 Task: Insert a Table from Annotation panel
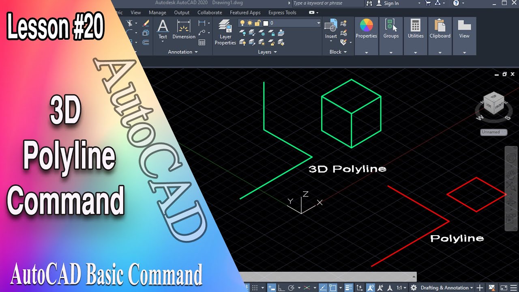coord(202,43)
